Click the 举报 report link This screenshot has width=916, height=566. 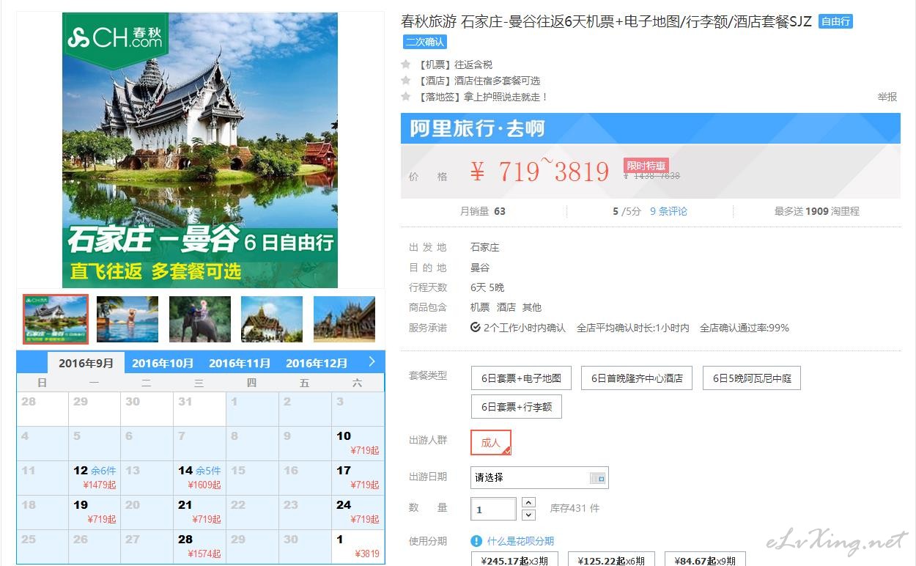[887, 97]
